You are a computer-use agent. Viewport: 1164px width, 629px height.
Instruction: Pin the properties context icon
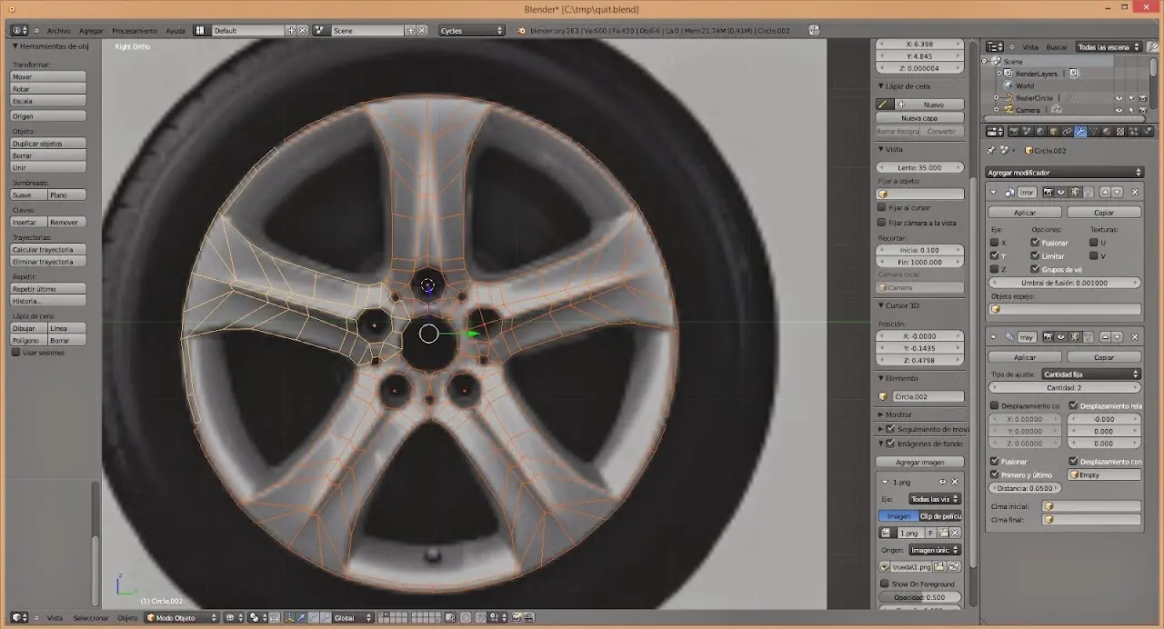(x=991, y=150)
